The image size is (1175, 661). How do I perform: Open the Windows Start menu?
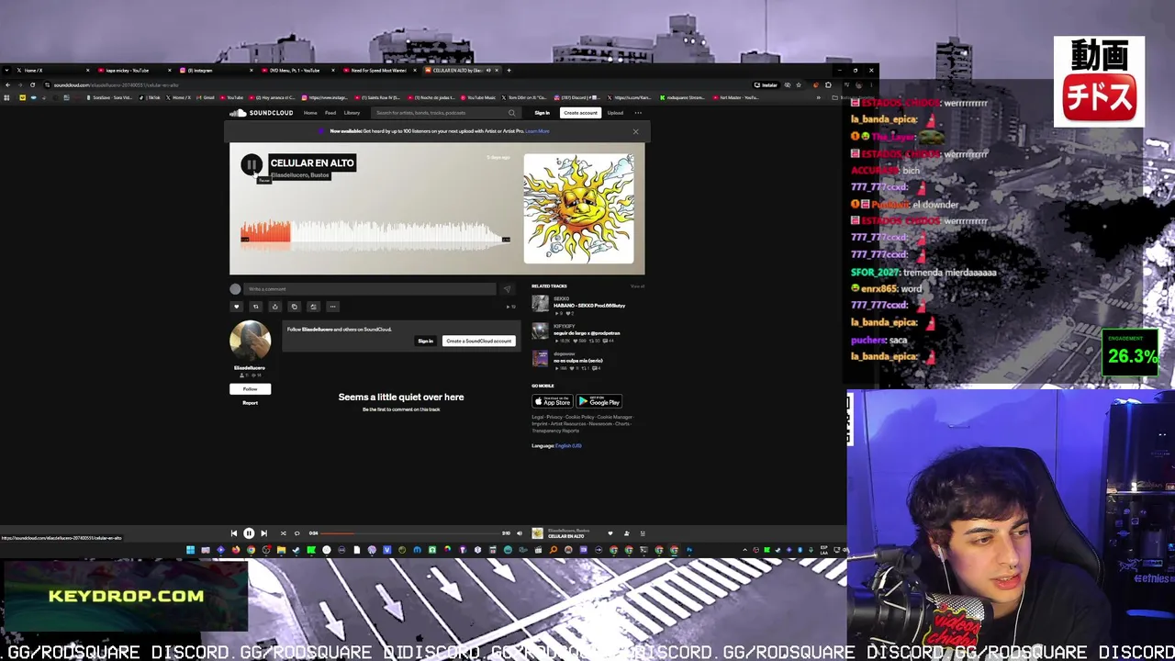(x=190, y=551)
